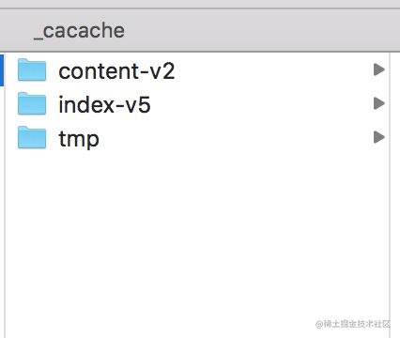Click the column divider right of arrows
Screen dimensions: 400x338
tap(390, 194)
